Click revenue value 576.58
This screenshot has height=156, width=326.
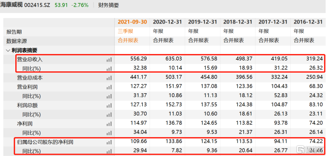tap(209, 59)
